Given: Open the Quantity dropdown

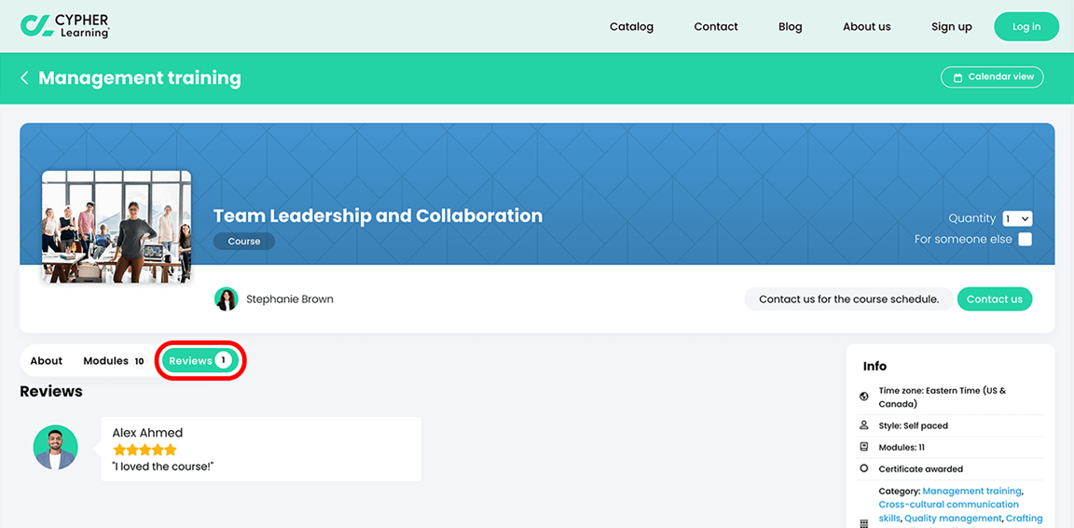Looking at the screenshot, I should (x=1017, y=218).
